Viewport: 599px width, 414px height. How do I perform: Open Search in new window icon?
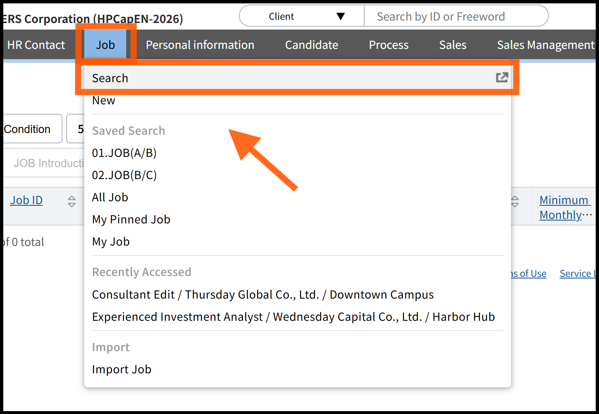(502, 78)
